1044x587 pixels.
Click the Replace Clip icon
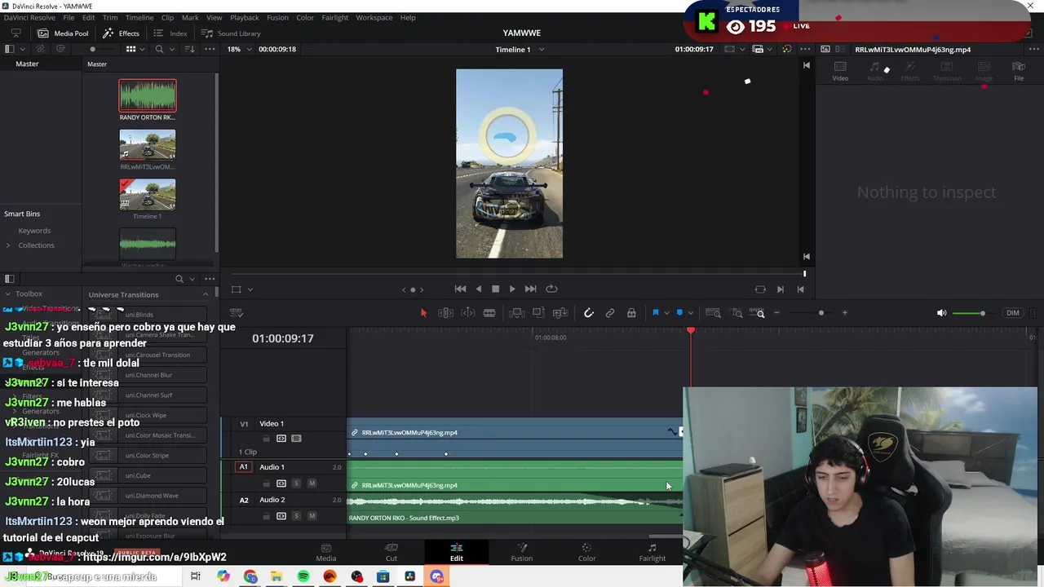click(x=560, y=313)
